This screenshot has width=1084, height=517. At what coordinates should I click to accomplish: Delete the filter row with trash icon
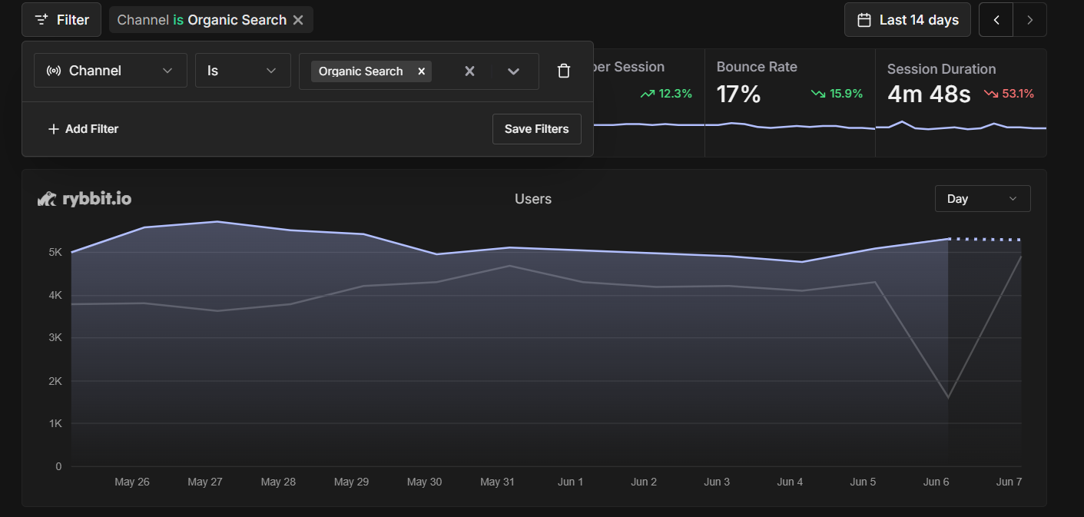pyautogui.click(x=564, y=71)
